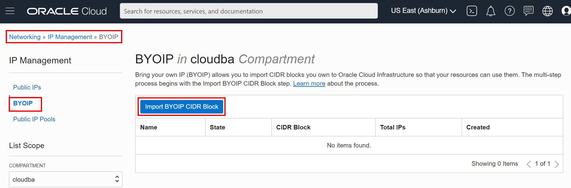Follow the Learn more link
571x188 pixels.
tap(309, 83)
